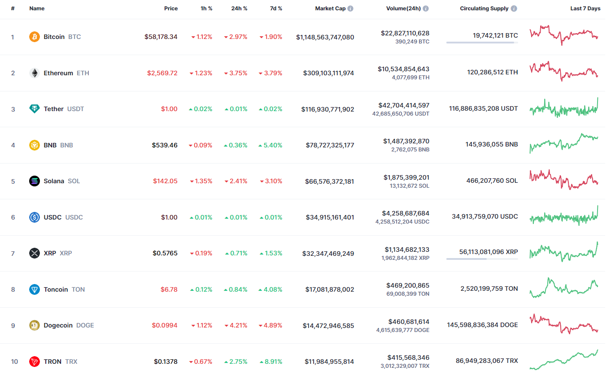Click the TRON logo icon

(x=35, y=362)
